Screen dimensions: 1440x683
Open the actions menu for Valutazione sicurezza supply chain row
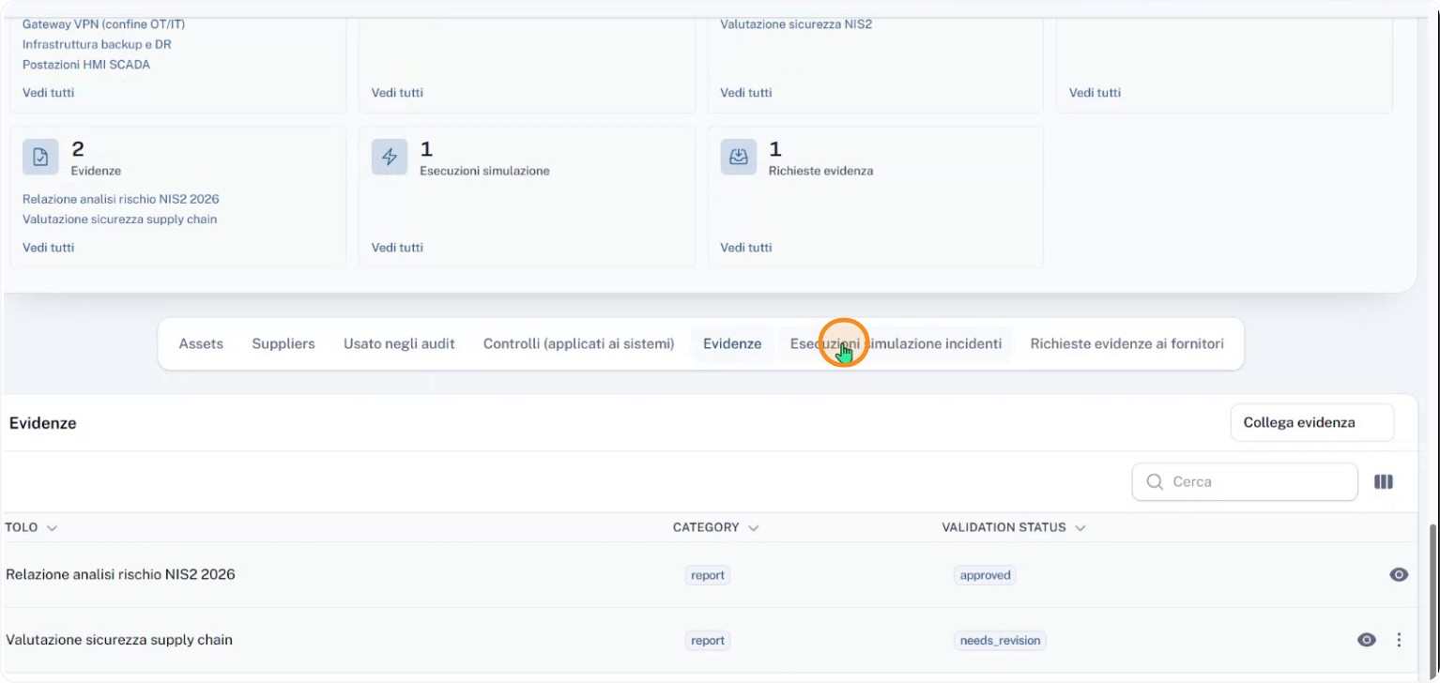(x=1399, y=640)
